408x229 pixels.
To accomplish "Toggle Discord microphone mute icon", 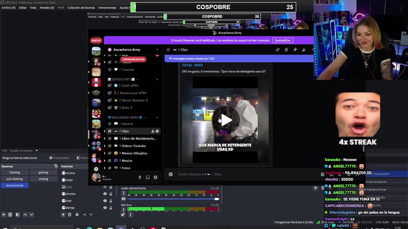I will (x=140, y=177).
